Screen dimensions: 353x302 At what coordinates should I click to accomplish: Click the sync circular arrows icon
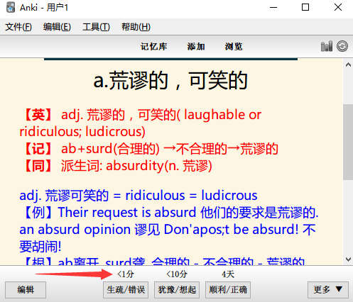[x=342, y=46]
